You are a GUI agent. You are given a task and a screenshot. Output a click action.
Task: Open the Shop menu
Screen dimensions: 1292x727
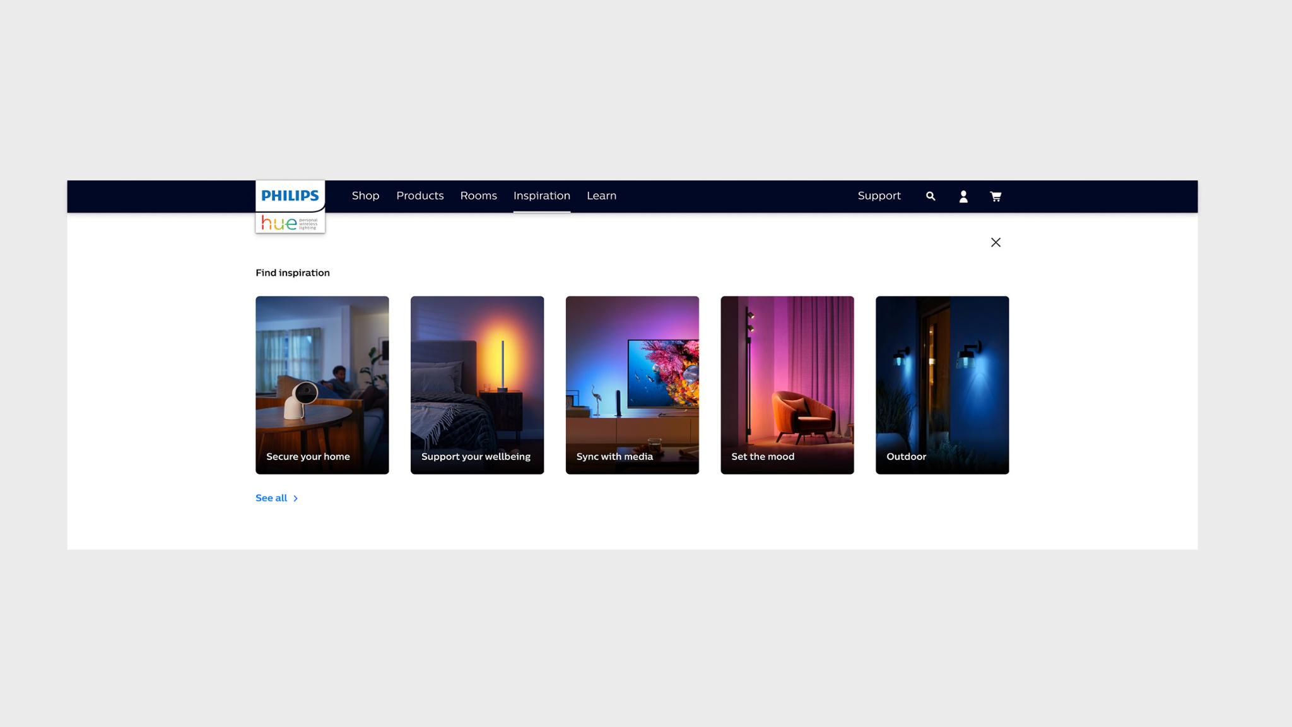365,196
